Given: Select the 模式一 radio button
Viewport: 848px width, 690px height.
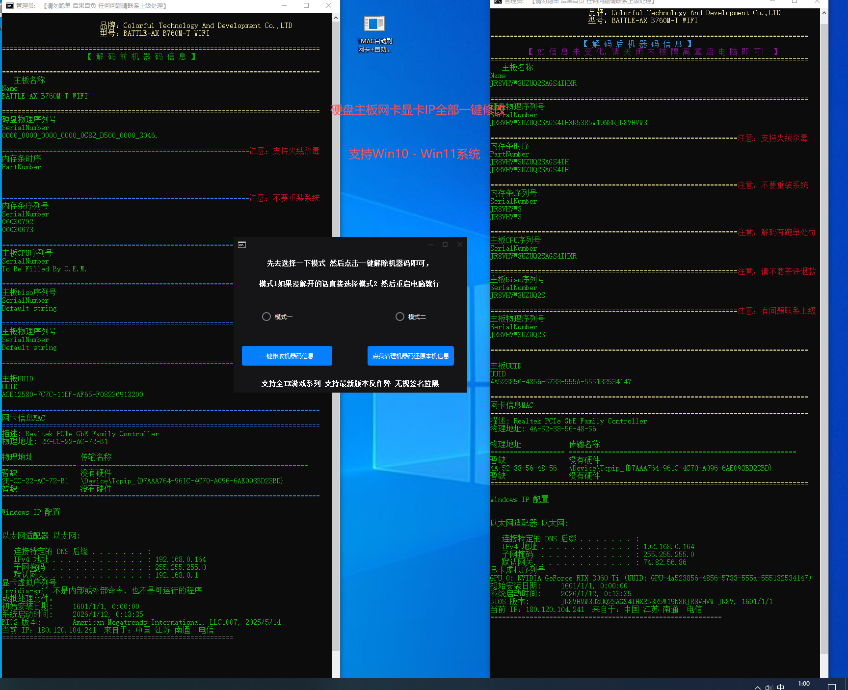Looking at the screenshot, I should 266,317.
